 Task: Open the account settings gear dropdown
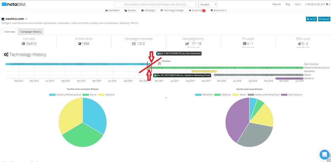pyautogui.click(x=327, y=4)
